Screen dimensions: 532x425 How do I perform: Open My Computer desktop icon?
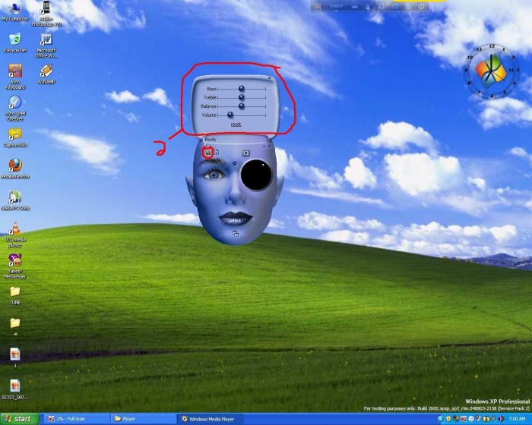tap(15, 12)
